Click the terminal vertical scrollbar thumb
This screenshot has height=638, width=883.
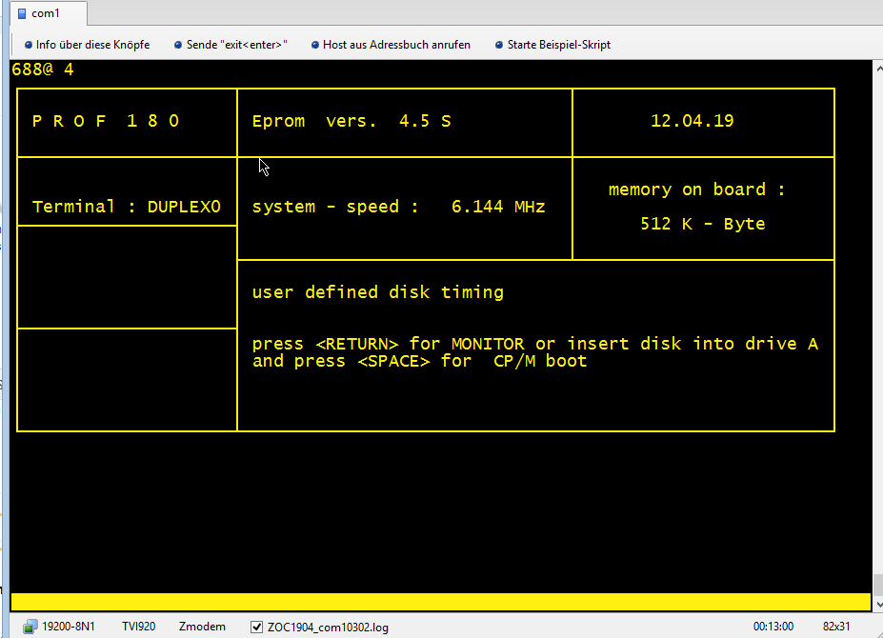click(877, 583)
